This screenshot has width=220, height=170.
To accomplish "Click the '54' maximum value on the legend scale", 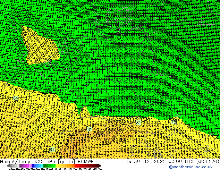I will (x=100, y=169).
